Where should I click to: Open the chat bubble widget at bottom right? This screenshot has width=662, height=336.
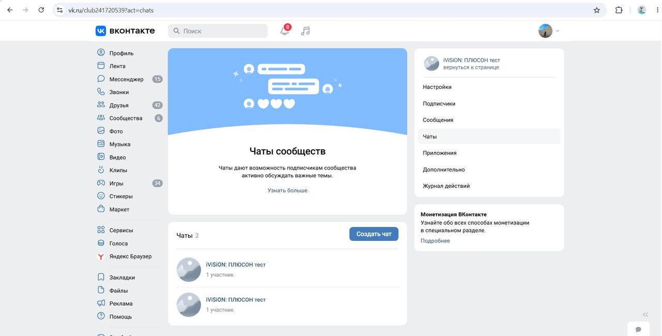coord(638,329)
